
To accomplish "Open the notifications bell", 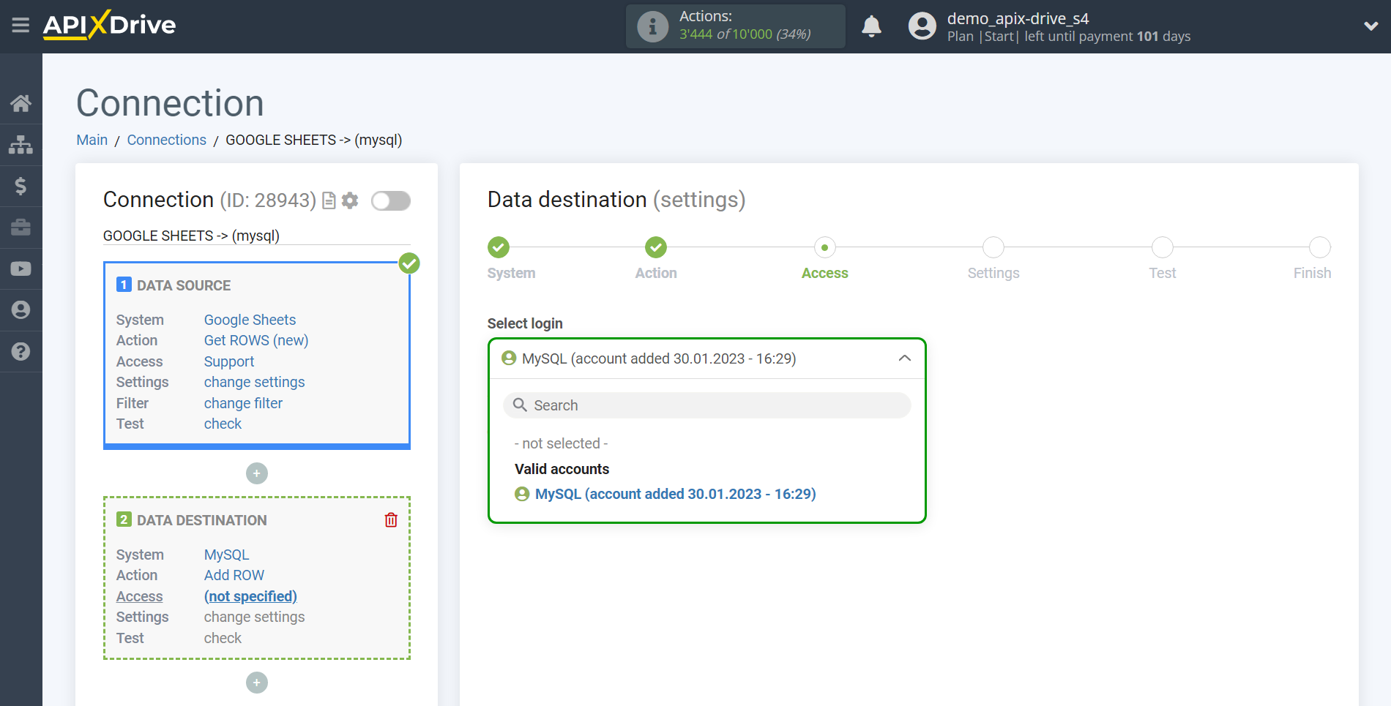I will click(x=871, y=26).
